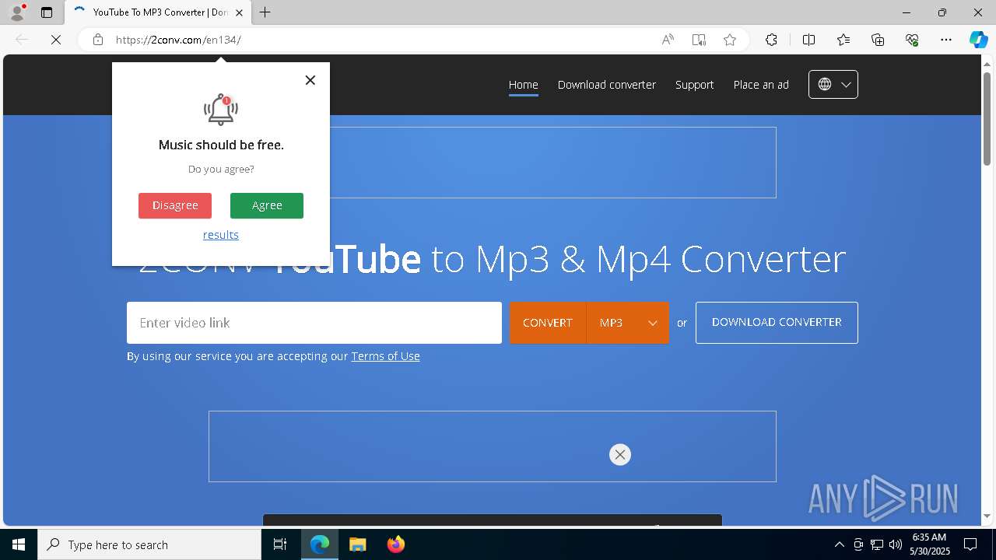This screenshot has width=996, height=560.
Task: Open the browser profile icon
Action: click(x=17, y=12)
